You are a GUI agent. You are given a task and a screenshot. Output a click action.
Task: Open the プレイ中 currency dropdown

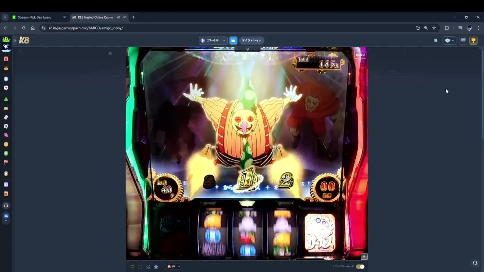click(x=213, y=40)
